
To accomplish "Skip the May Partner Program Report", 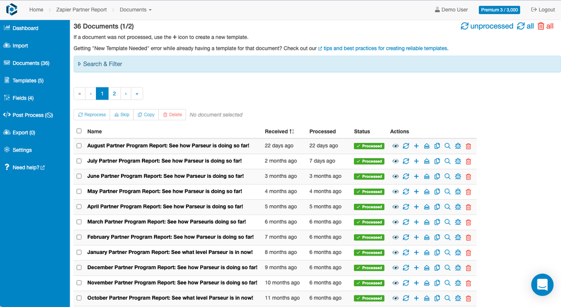I will [426, 192].
